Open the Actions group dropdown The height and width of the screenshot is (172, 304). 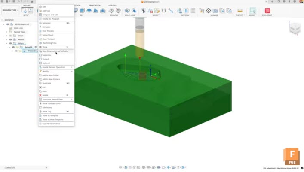[186, 15]
